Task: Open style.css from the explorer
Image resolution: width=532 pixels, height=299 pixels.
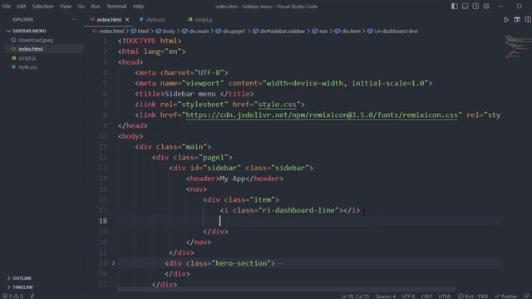Action: 27,67
